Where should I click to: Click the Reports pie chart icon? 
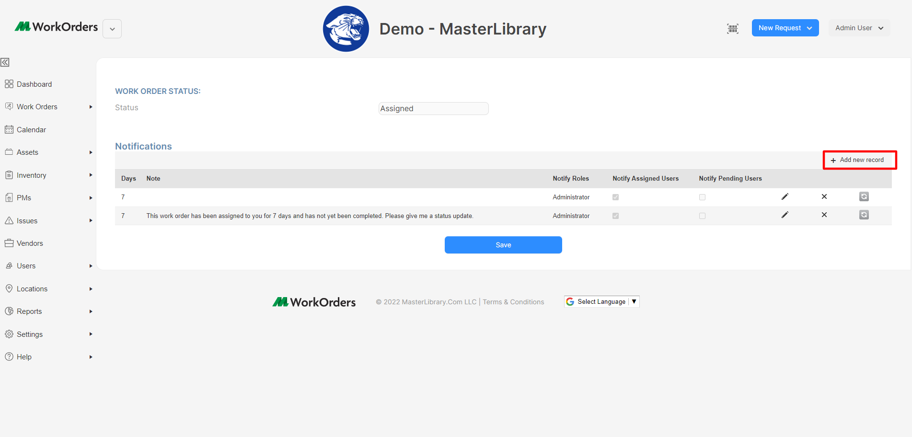pos(9,311)
